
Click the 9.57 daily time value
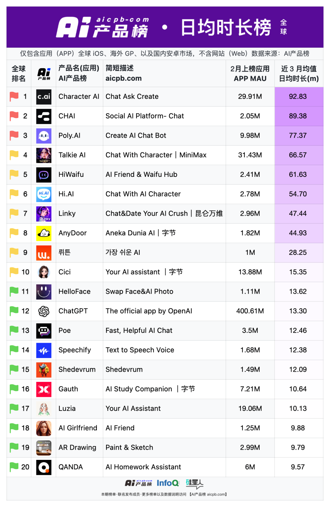click(x=298, y=467)
